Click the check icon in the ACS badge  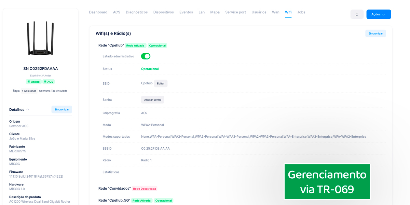(45, 82)
